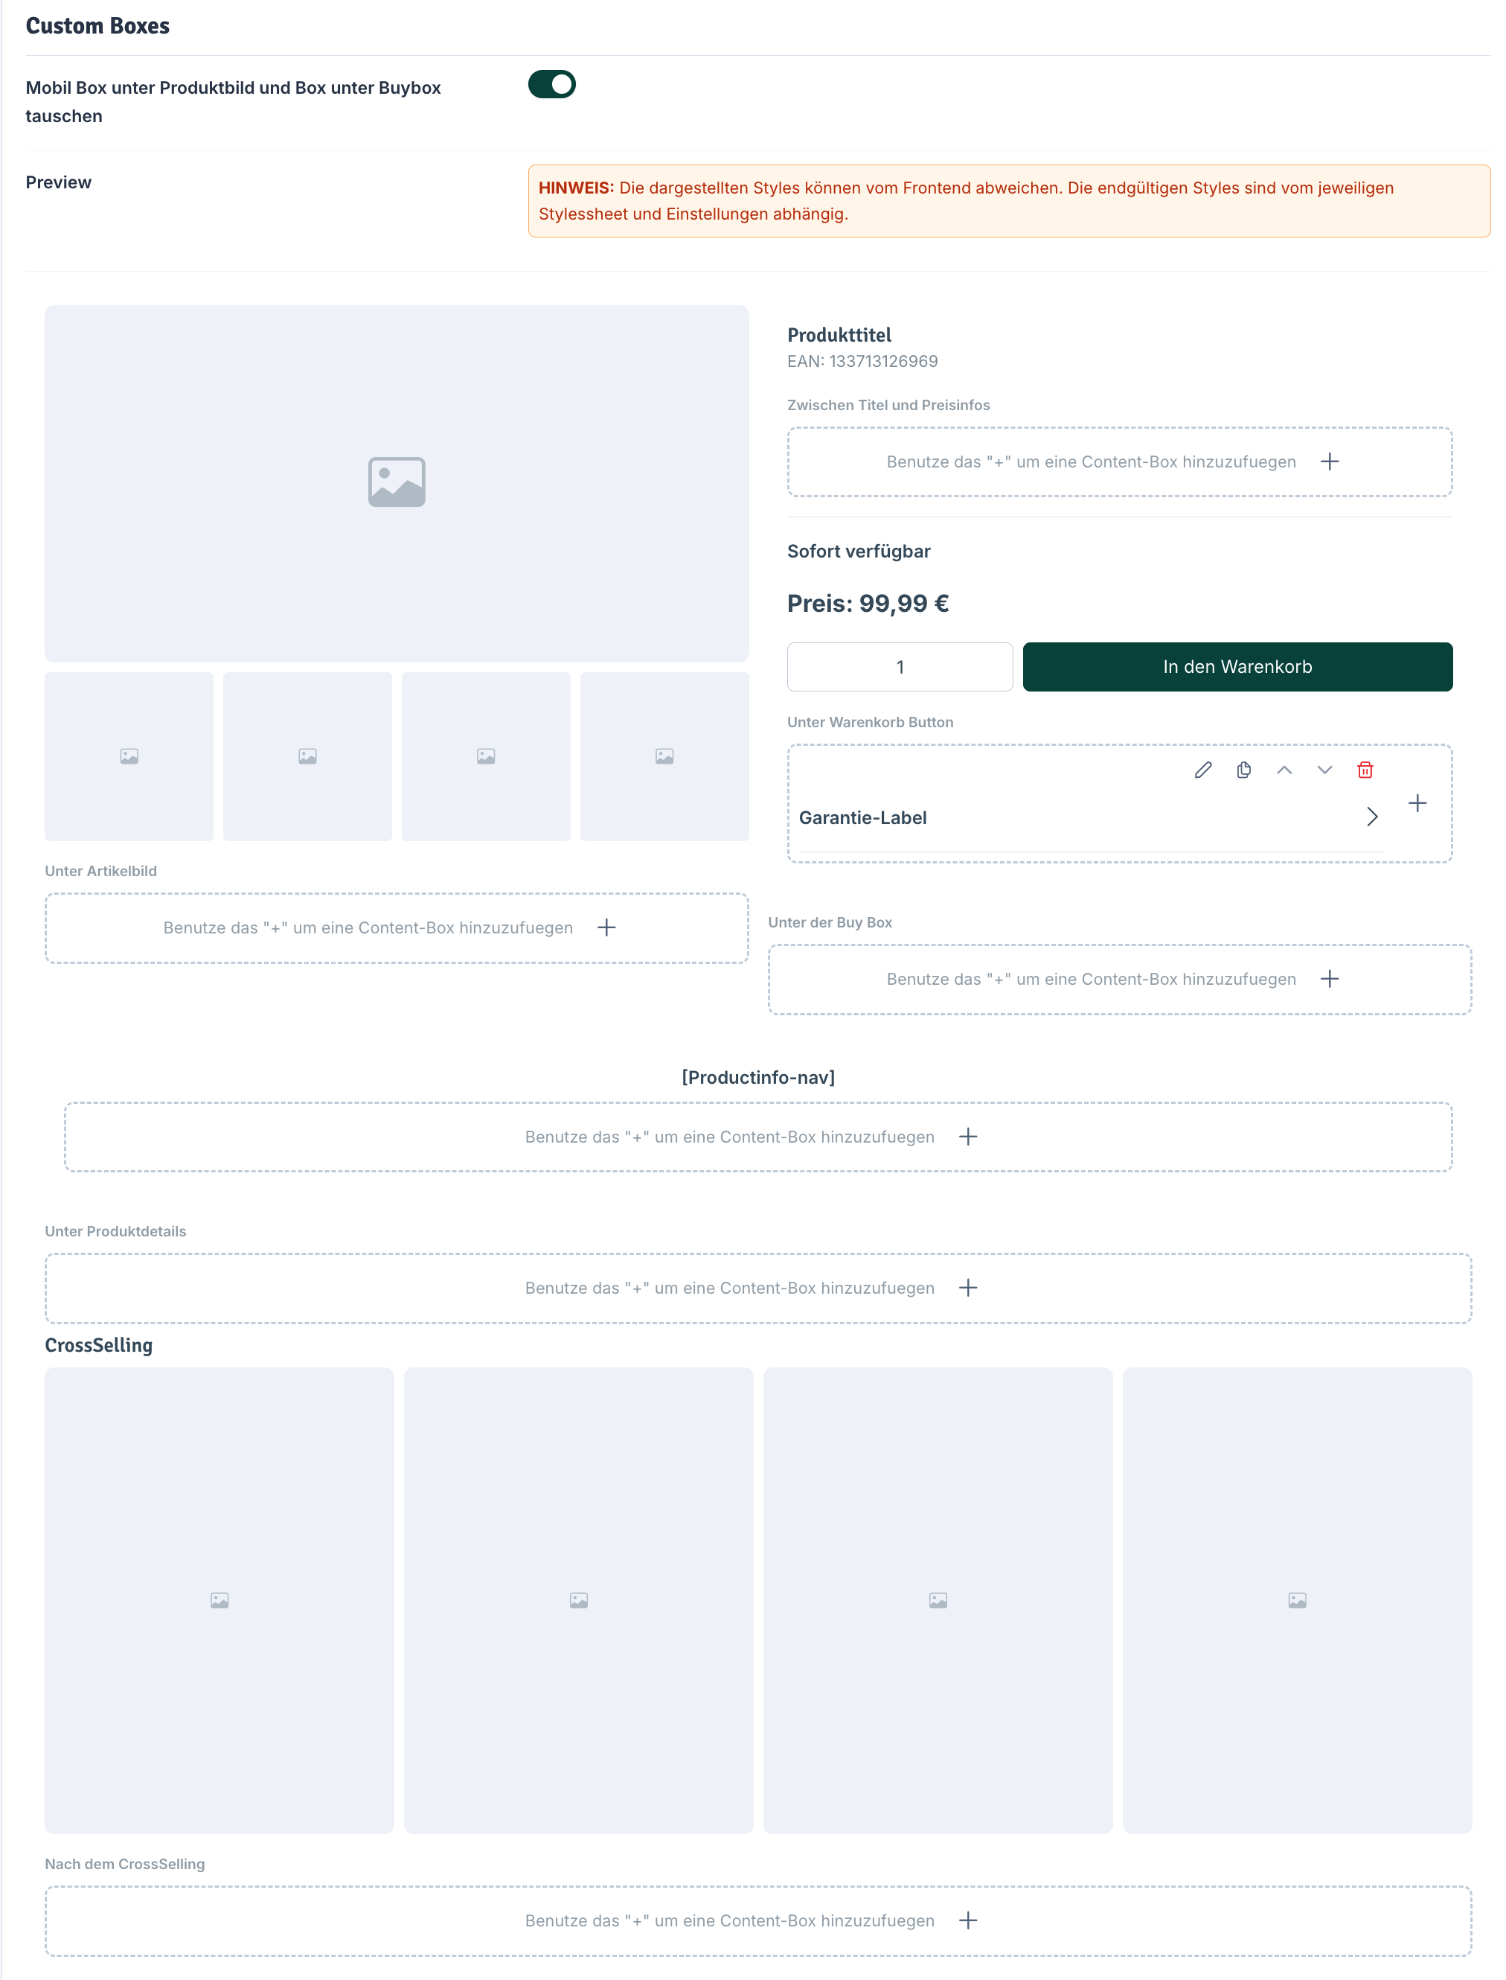The width and height of the screenshot is (1506, 1980).
Task: Click the CrossSelling heading
Action: pyautogui.click(x=99, y=1346)
